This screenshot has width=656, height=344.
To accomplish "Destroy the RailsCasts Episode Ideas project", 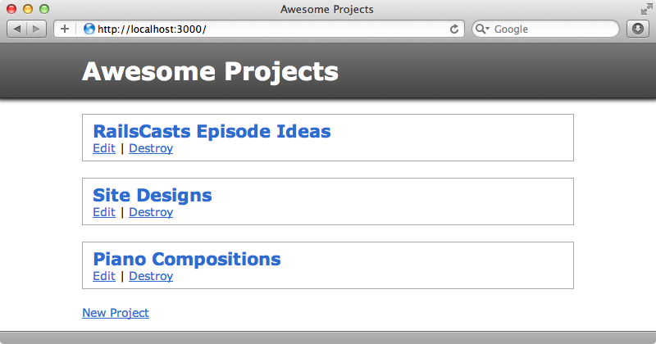I will (x=151, y=148).
